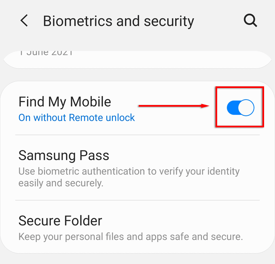The height and width of the screenshot is (264, 275).
Task: Tap the back arrow icon
Action: 24,21
